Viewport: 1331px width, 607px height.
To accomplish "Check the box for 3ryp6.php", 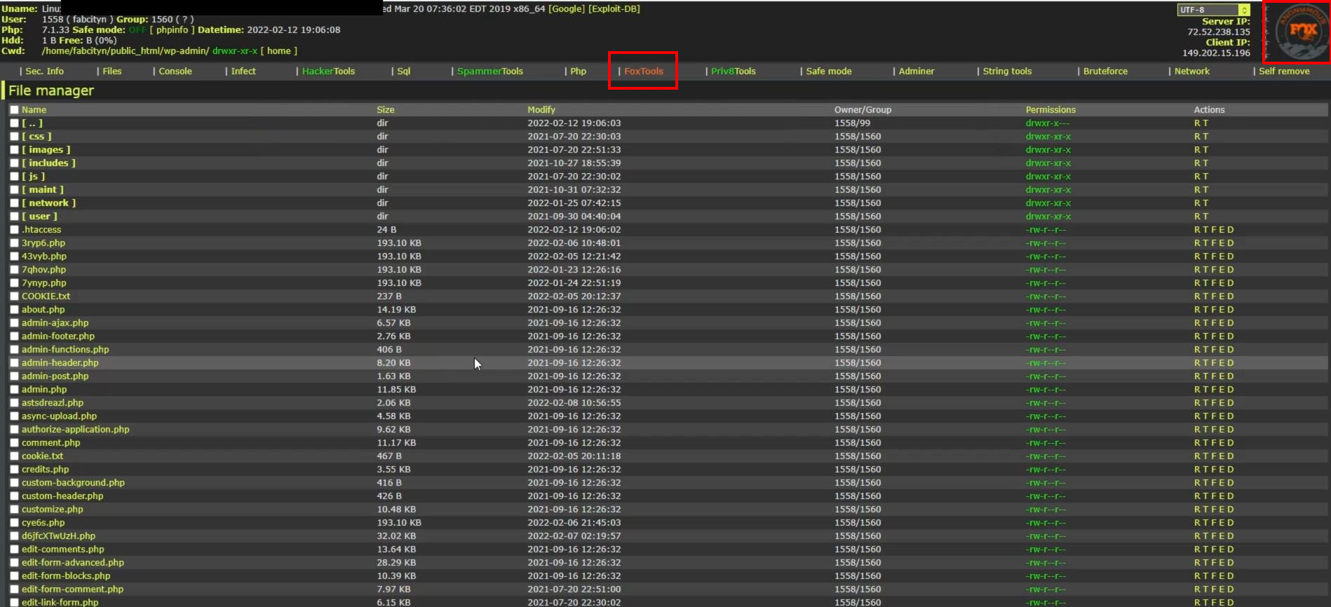I will tap(14, 243).
